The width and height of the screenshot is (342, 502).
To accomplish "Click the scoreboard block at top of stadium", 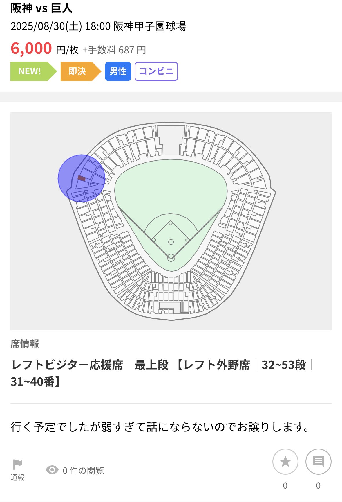I will pos(171,140).
